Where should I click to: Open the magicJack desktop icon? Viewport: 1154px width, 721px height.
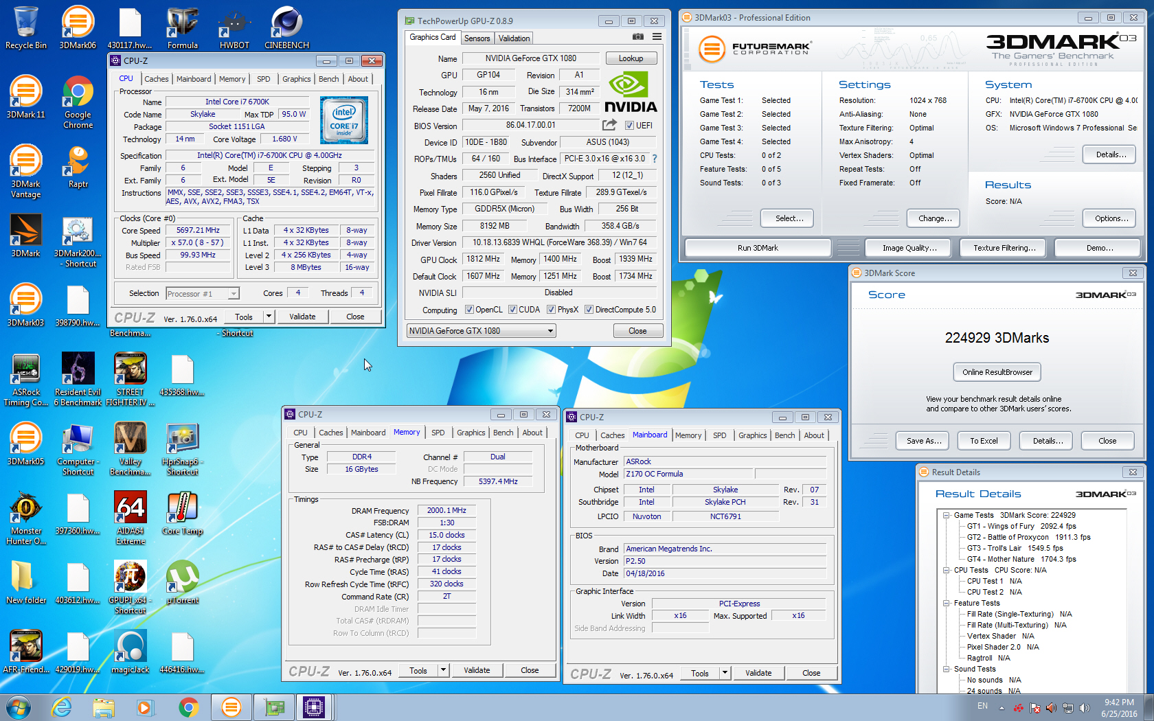pyautogui.click(x=131, y=652)
